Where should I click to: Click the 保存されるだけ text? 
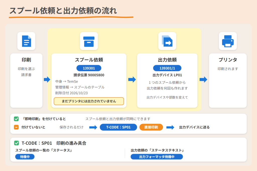coord(72,127)
